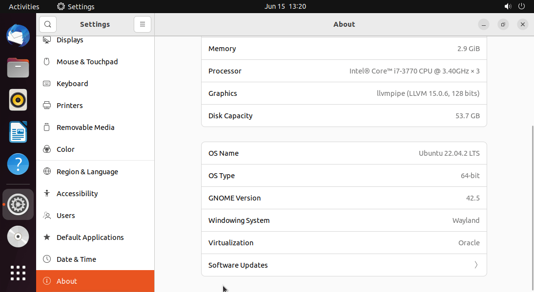Select Mouse & Touchpad settings

(x=95, y=61)
